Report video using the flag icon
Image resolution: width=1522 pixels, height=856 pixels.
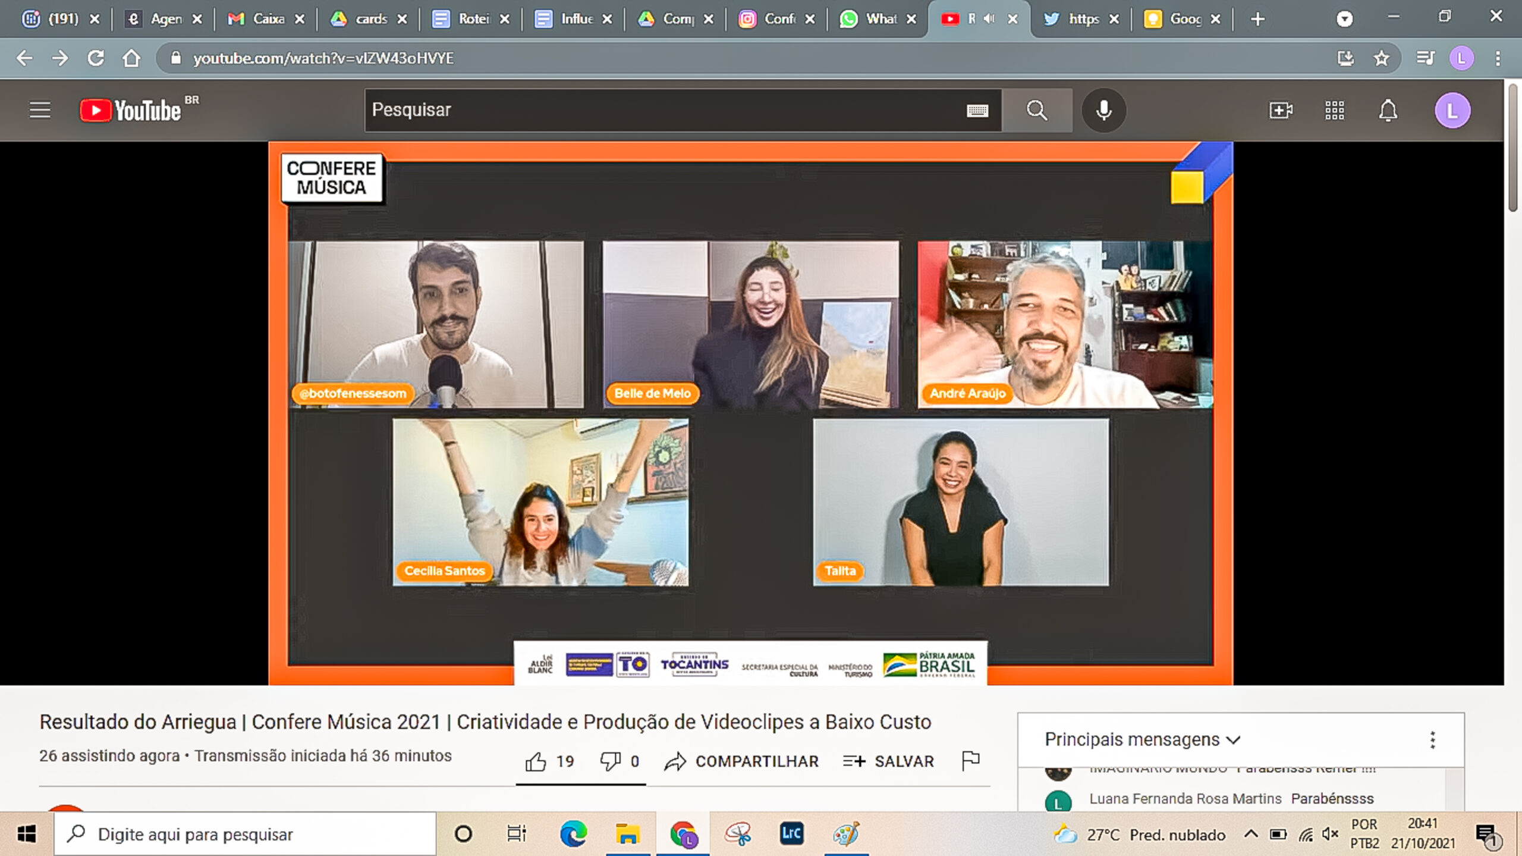pyautogui.click(x=970, y=760)
